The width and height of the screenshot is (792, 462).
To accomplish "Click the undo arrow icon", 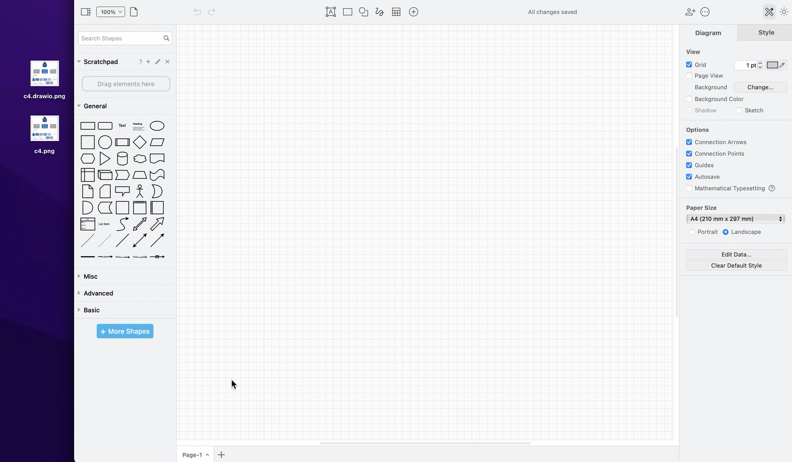I will [197, 12].
